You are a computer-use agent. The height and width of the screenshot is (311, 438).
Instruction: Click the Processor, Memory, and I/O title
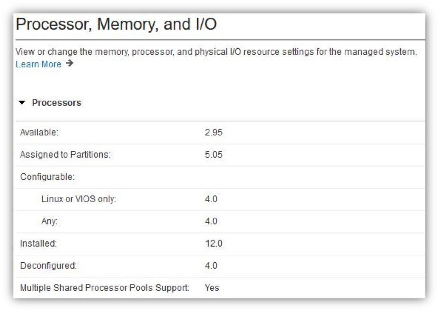116,24
